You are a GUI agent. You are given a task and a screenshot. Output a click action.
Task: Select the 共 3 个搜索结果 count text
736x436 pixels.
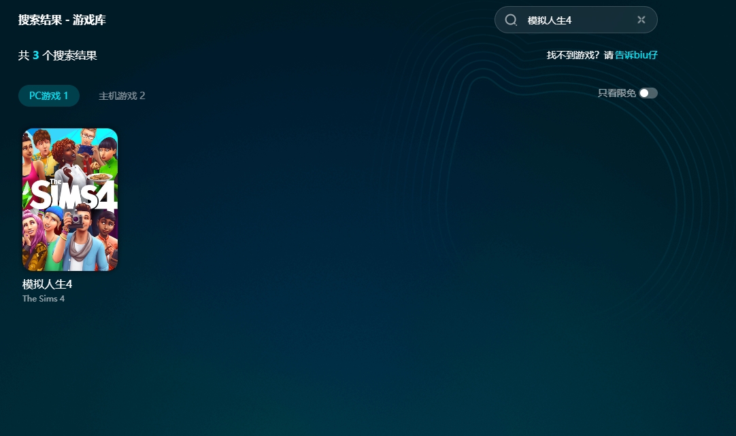point(57,55)
